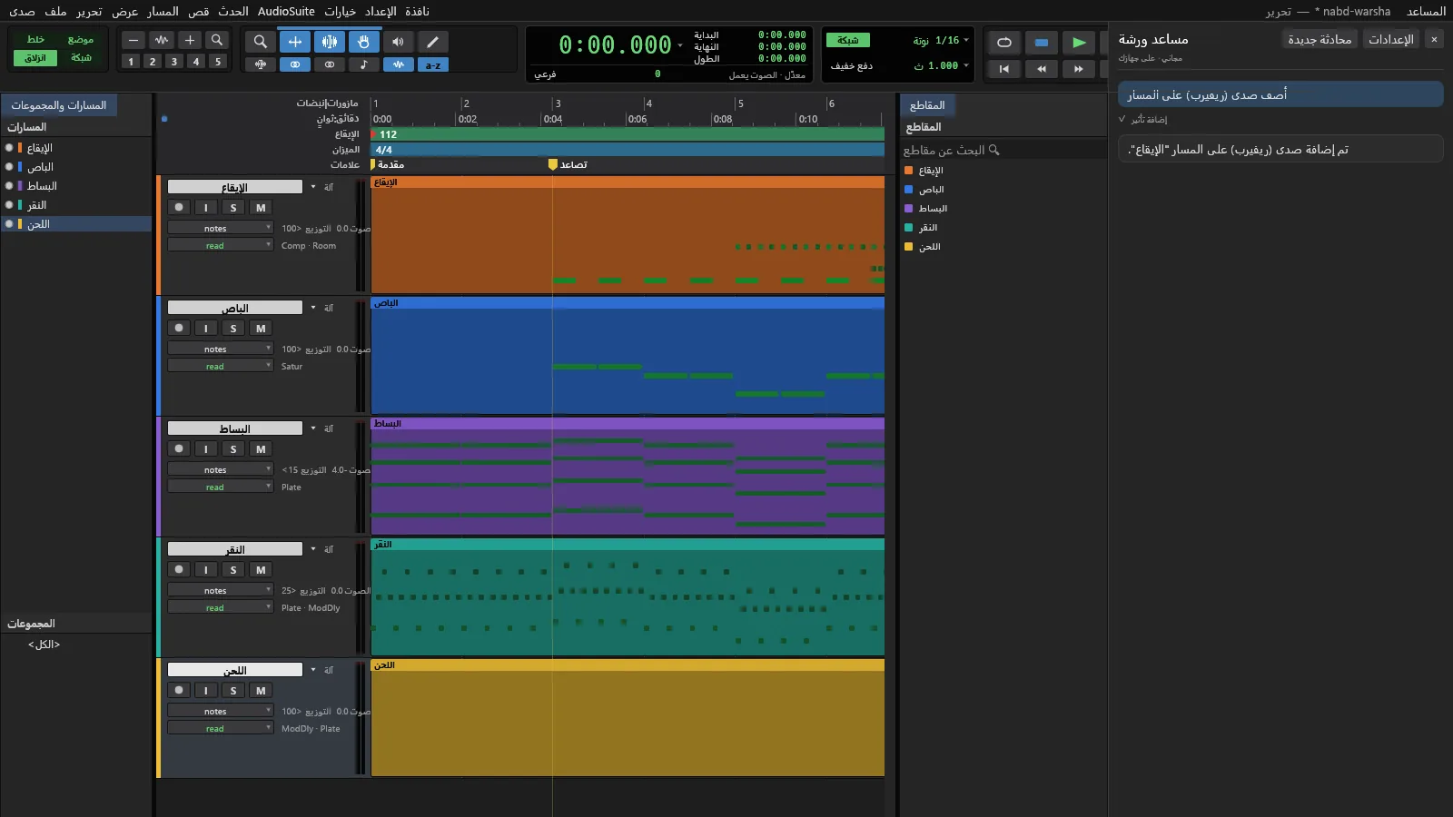Click the audio waveform zoom icon

(162, 40)
